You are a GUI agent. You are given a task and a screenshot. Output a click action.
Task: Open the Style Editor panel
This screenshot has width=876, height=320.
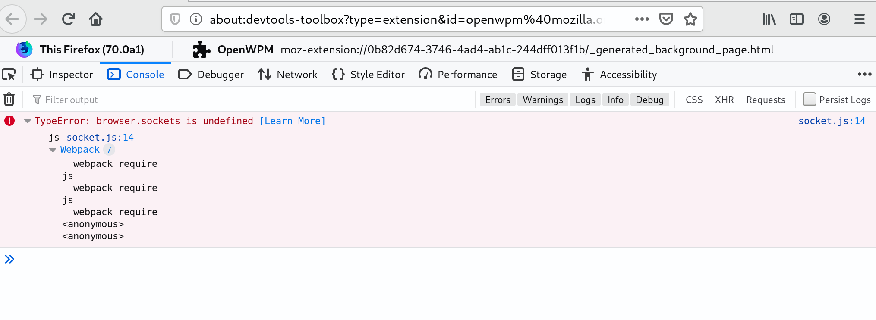[x=368, y=74]
